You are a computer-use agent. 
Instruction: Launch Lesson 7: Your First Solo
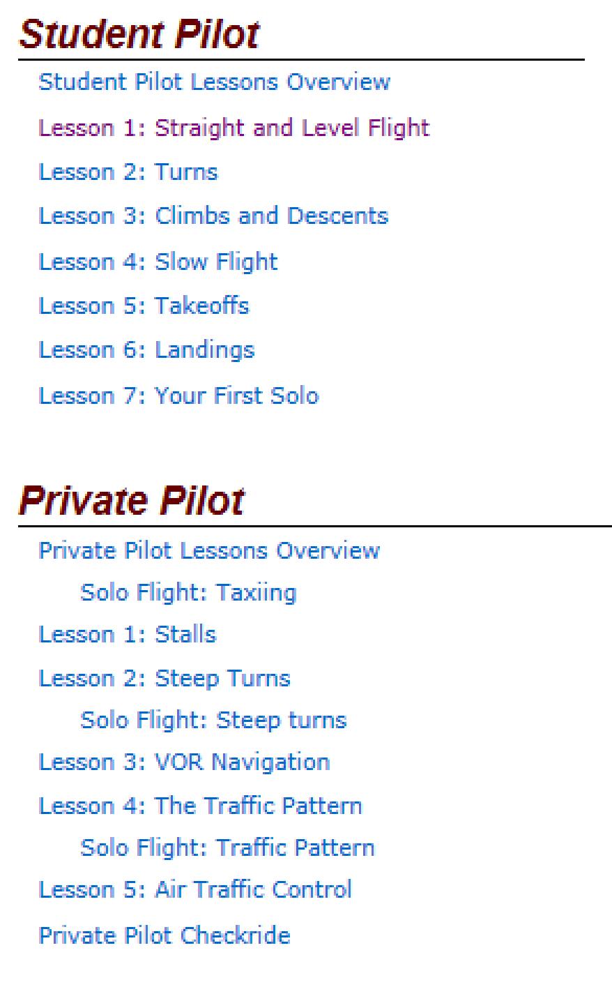point(178,395)
